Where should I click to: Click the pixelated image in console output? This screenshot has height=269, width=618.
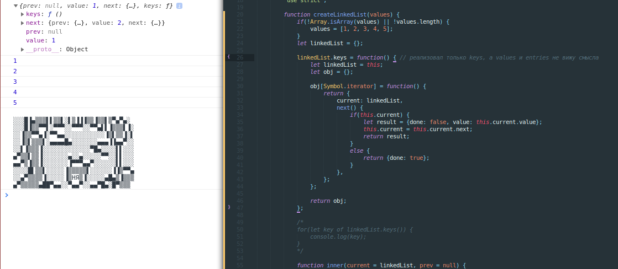click(x=74, y=152)
